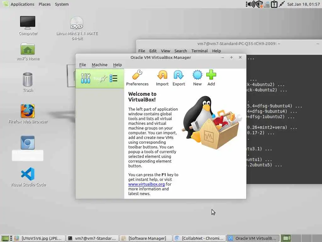Click the terminal title vm7@vm7-Standard-PC-Q35-ICH9-2009
Image resolution: width=322 pixels, height=242 pixels.
click(x=239, y=43)
